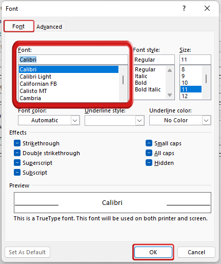Click the Set As Default button
This screenshot has width=221, height=264.
[x=27, y=252]
